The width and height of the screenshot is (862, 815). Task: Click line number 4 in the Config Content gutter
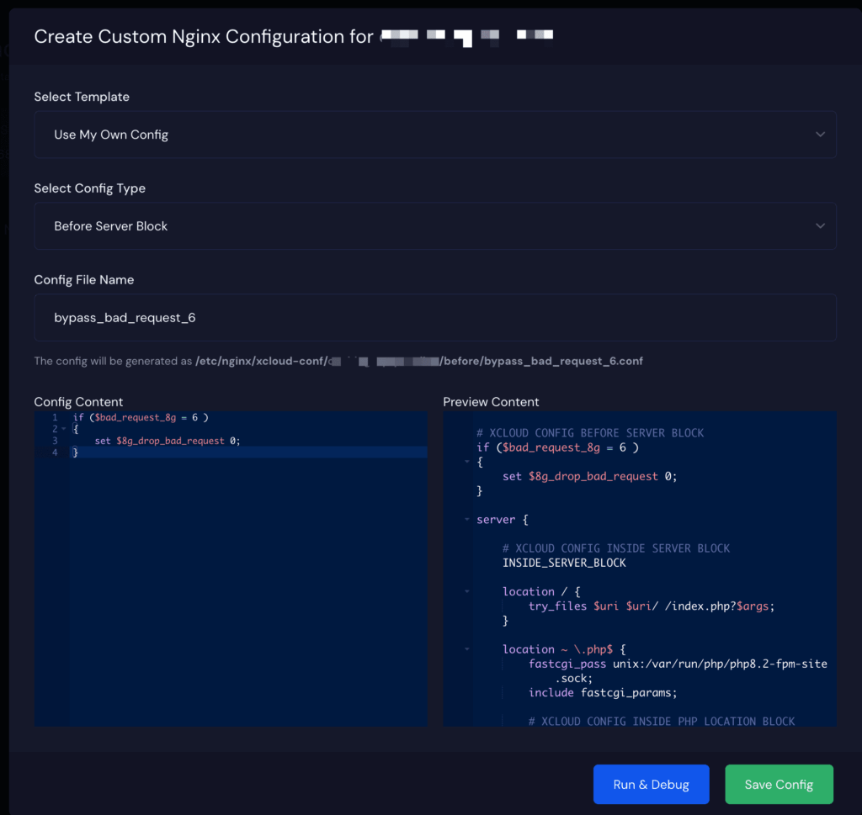[x=55, y=452]
